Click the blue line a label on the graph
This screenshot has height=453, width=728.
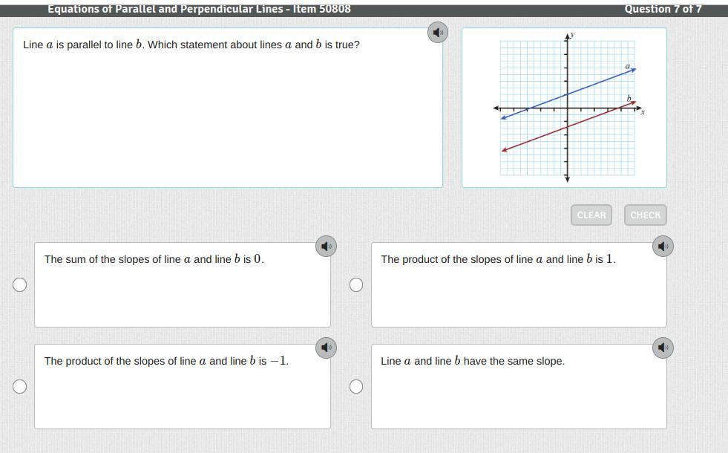[x=627, y=67]
